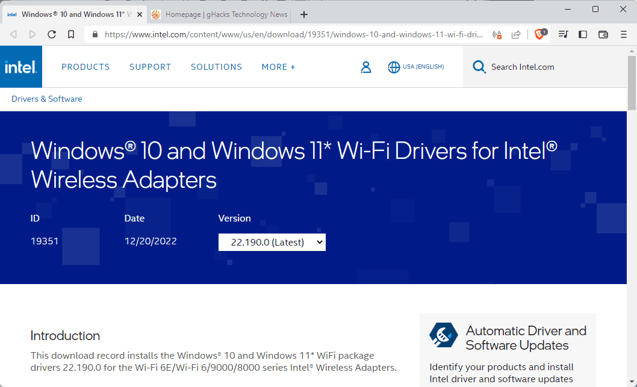Reload the Intel page
The height and width of the screenshot is (387, 637).
(52, 34)
